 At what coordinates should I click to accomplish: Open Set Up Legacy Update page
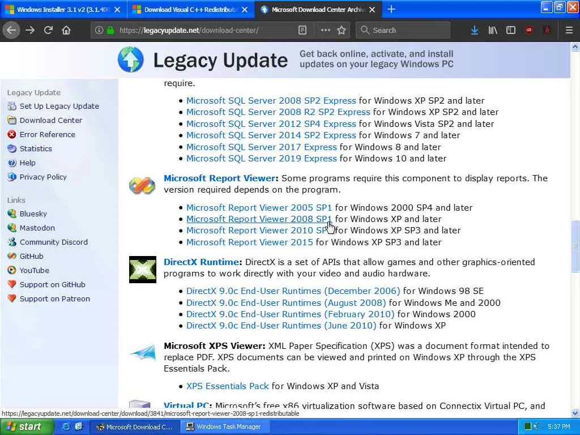(59, 106)
